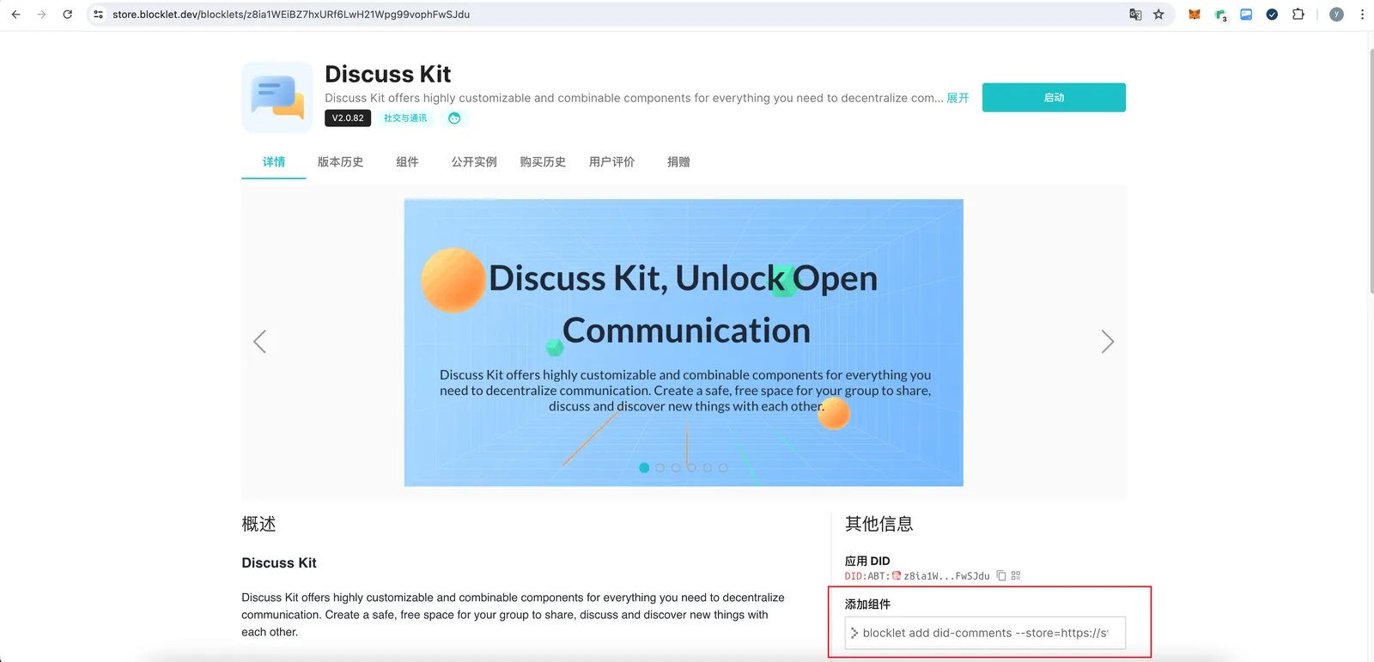This screenshot has width=1374, height=662.
Task: Click the "Discuss Kit" page title
Action: point(388,75)
